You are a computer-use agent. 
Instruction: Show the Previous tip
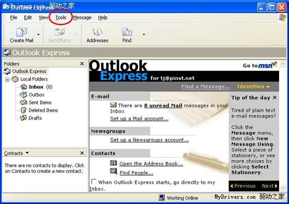tap(243, 186)
